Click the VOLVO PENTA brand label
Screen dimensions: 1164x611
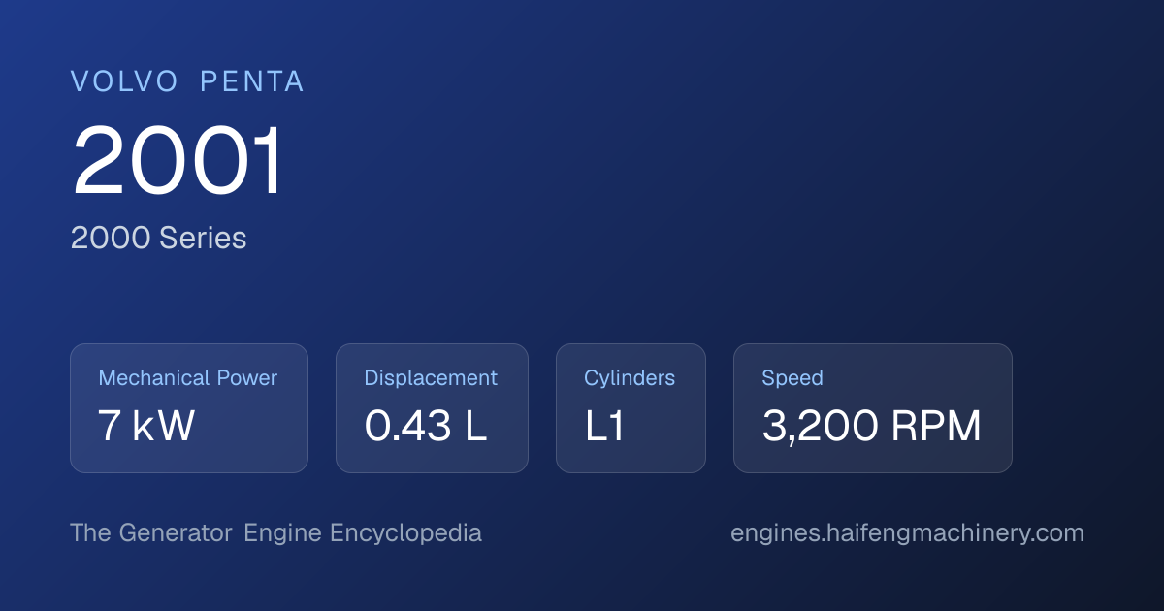pyautogui.click(x=187, y=82)
